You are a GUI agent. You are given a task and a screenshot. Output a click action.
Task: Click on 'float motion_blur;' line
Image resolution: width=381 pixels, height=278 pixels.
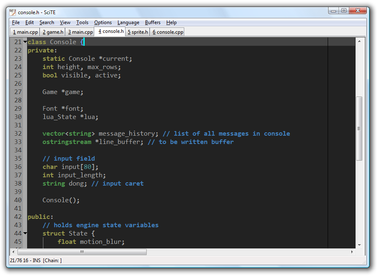91,242
